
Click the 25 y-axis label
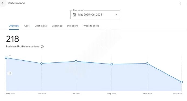pyautogui.click(x=10, y=73)
